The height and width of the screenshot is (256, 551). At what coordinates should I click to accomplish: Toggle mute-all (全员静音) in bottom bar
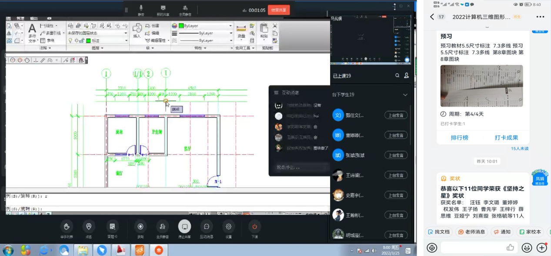(x=162, y=229)
